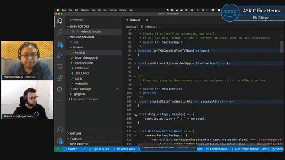The width and height of the screenshot is (285, 160).
Task: Open the Search view in activity bar
Action: 60,32
